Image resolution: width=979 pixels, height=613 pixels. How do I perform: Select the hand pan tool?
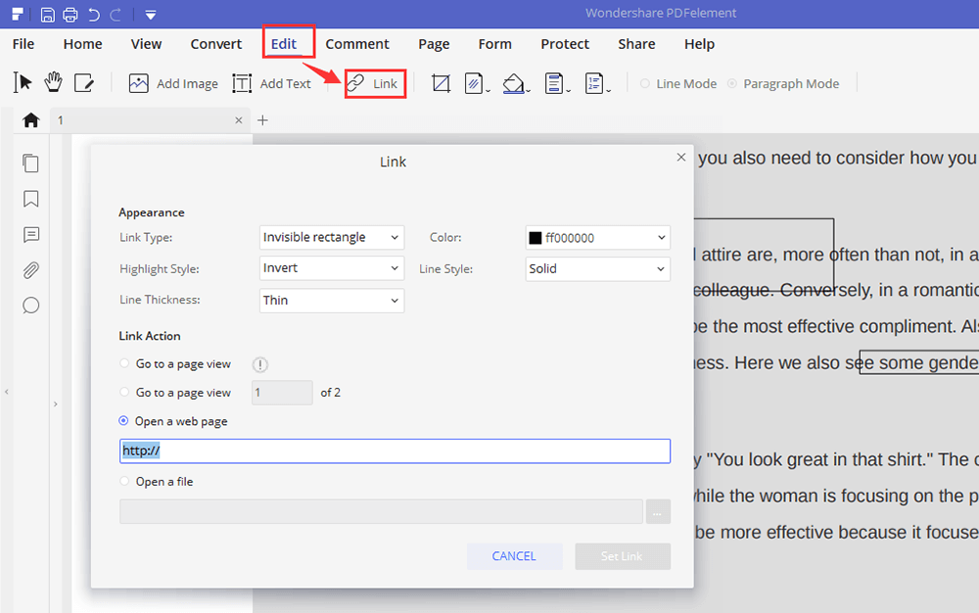coord(53,83)
